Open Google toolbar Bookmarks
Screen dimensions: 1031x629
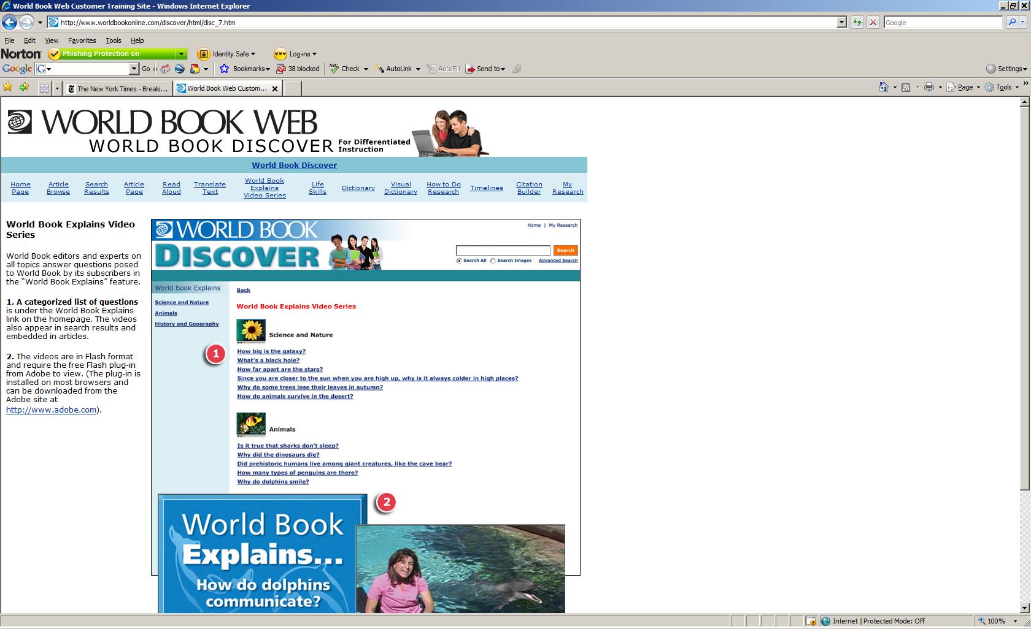[x=245, y=69]
